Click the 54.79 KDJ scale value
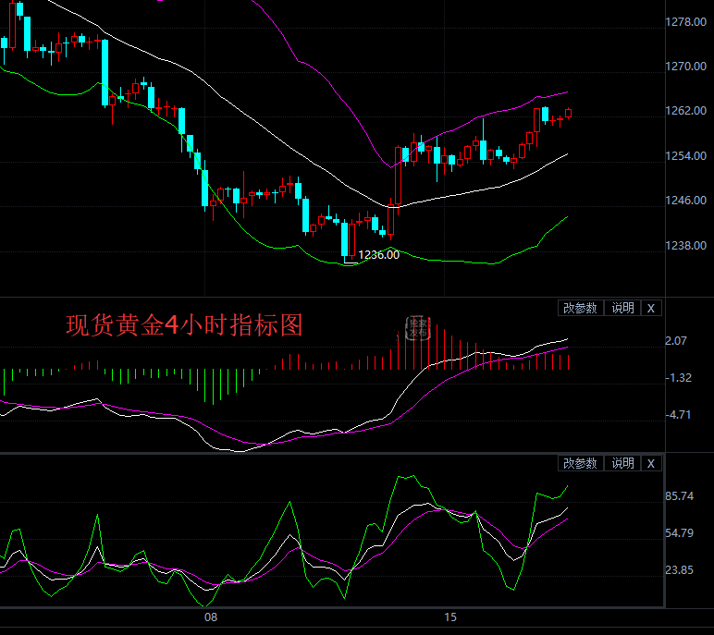This screenshot has height=635, width=714. coord(679,533)
